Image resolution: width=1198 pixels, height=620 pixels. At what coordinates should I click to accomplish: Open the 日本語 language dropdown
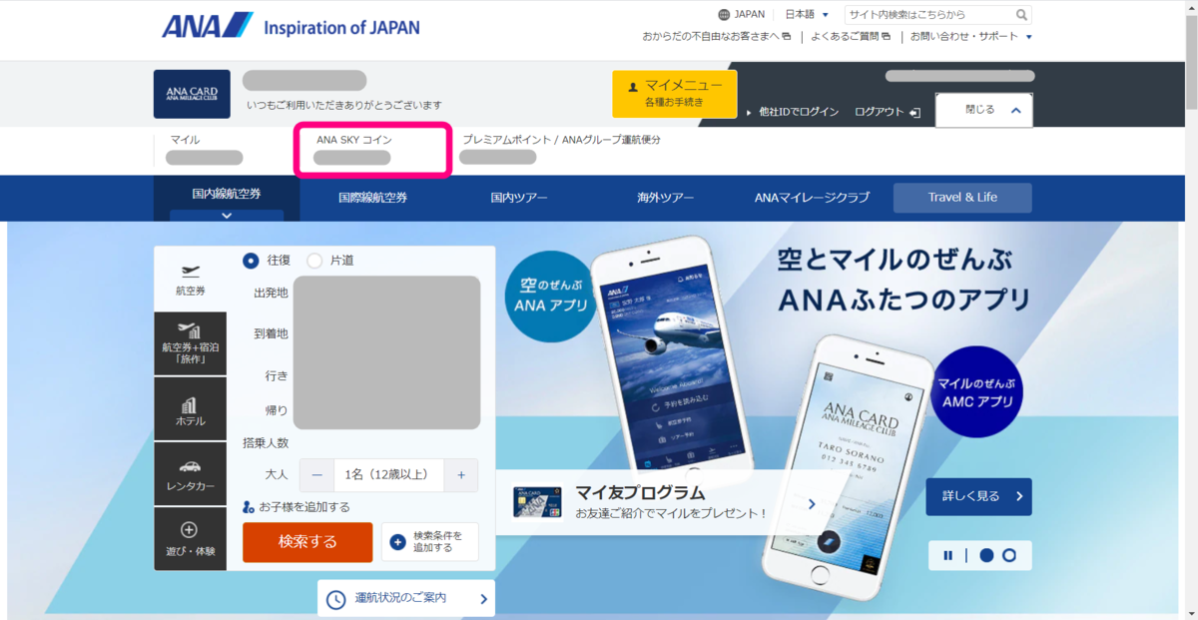pos(808,15)
